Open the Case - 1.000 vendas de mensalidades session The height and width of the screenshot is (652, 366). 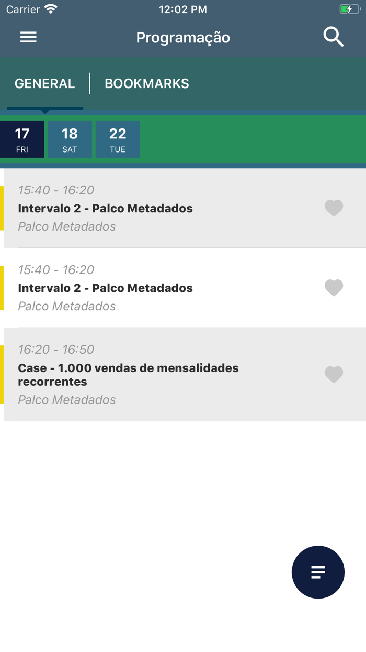[157, 374]
